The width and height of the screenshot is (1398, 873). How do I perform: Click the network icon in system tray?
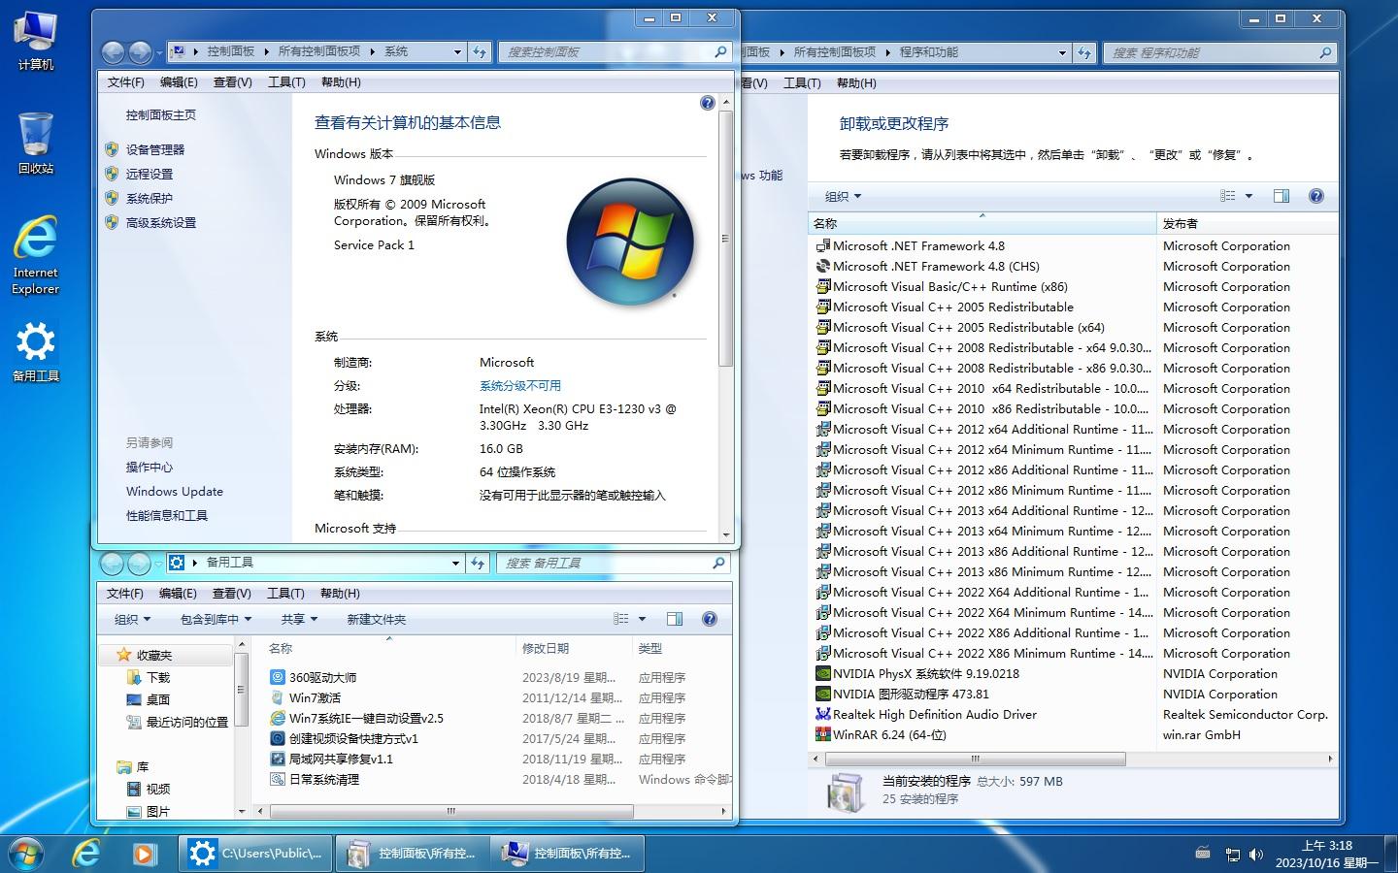pyautogui.click(x=1232, y=855)
